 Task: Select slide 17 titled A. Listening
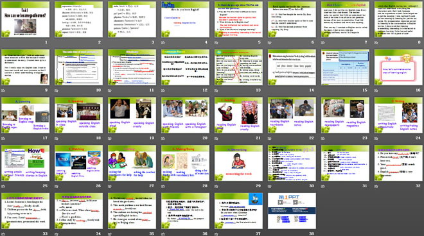pos(26,115)
